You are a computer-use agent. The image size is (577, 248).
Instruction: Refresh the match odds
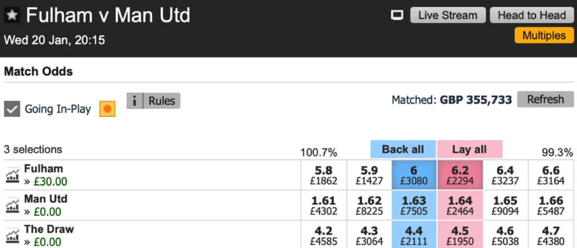click(x=545, y=99)
